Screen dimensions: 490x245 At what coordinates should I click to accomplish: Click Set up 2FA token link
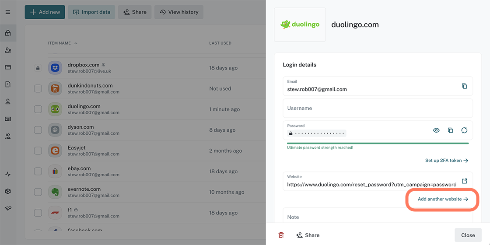coord(446,161)
